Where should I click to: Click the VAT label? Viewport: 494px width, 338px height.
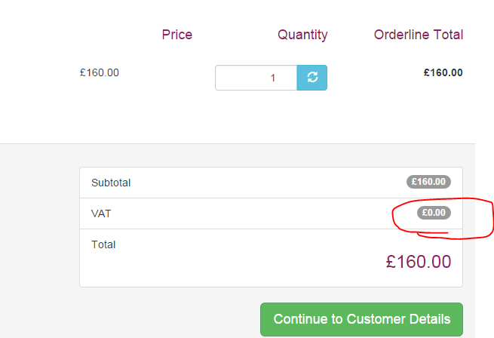pos(101,214)
